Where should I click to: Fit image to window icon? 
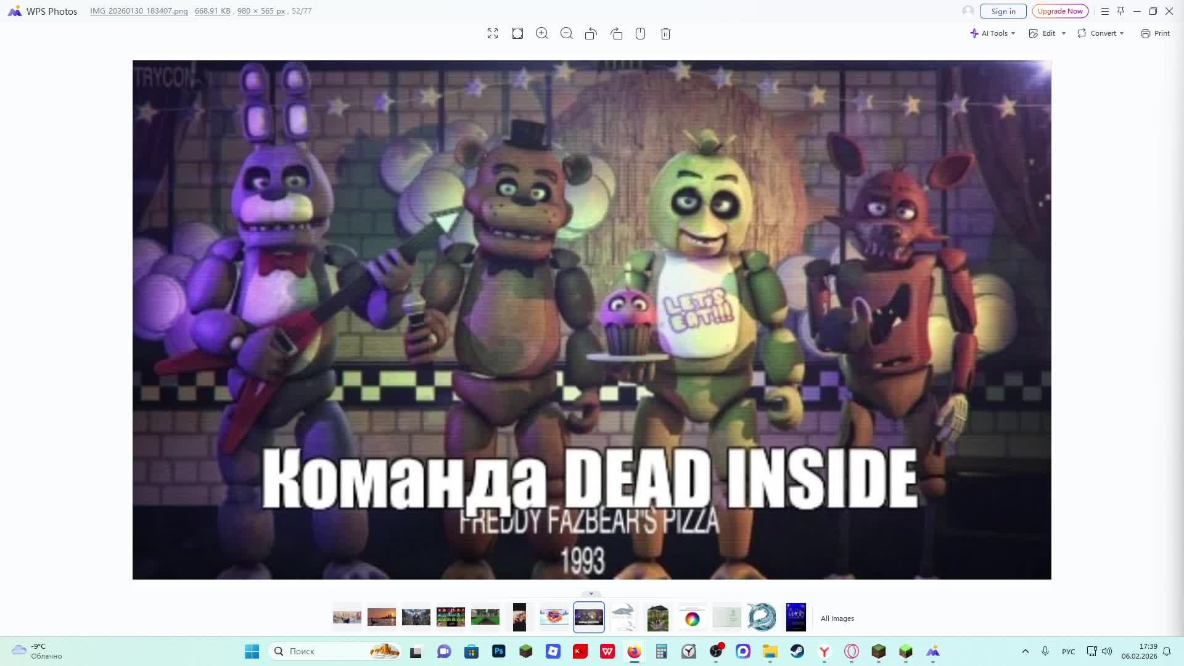tap(517, 34)
